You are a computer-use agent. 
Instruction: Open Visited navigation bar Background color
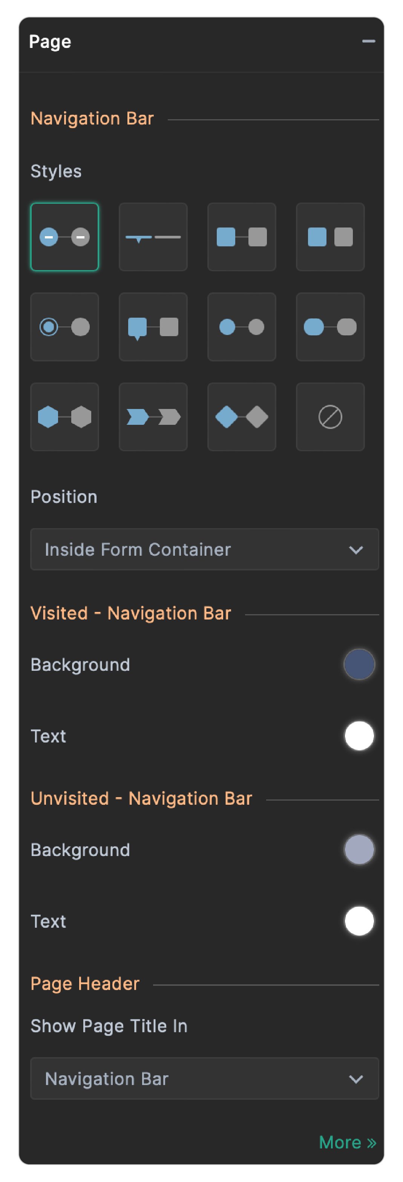pyautogui.click(x=359, y=664)
